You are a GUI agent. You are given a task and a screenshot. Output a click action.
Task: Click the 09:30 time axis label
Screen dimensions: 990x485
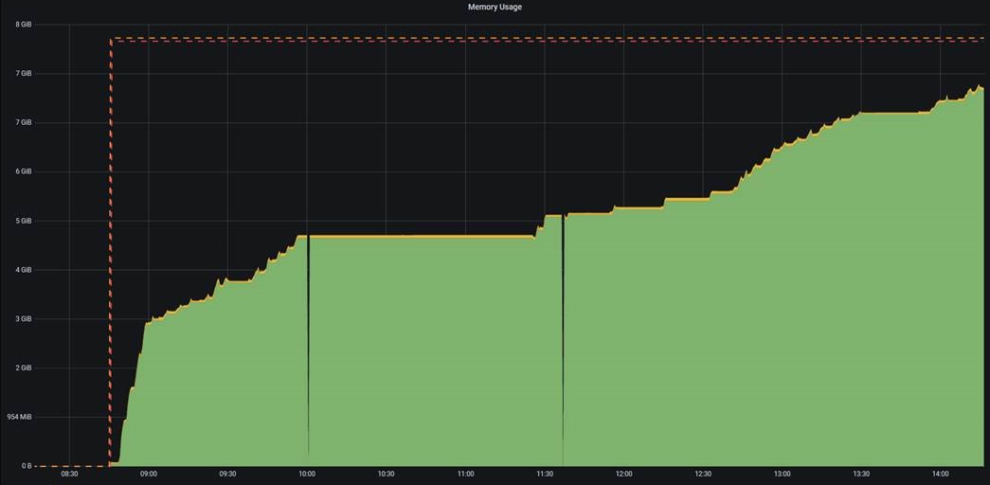228,474
